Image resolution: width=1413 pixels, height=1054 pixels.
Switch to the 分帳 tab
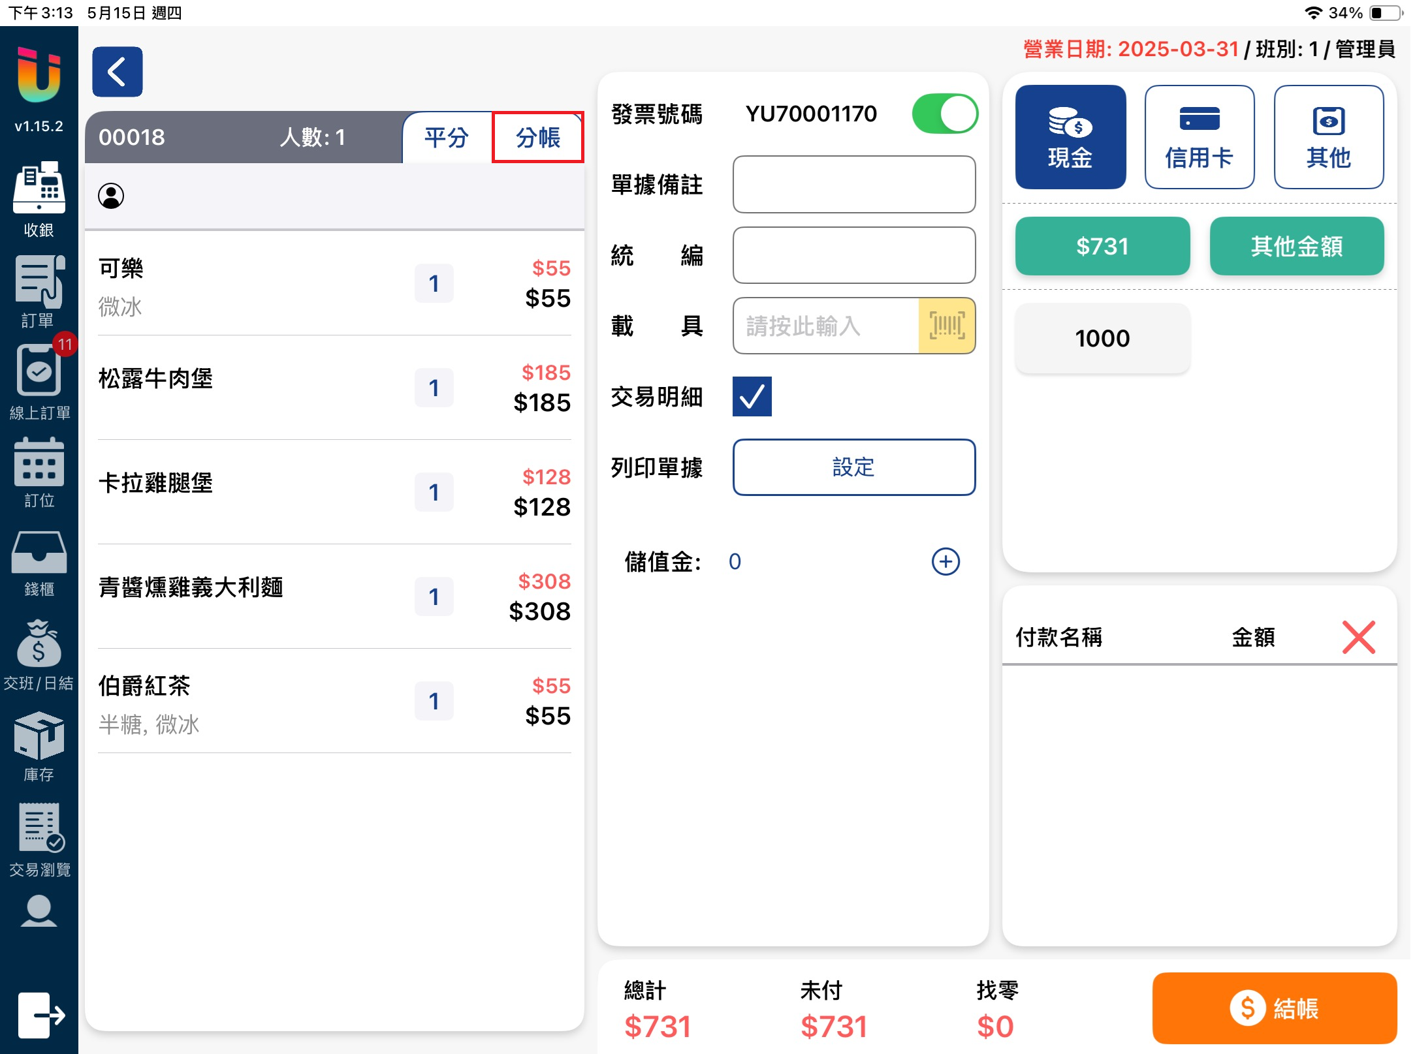[537, 138]
